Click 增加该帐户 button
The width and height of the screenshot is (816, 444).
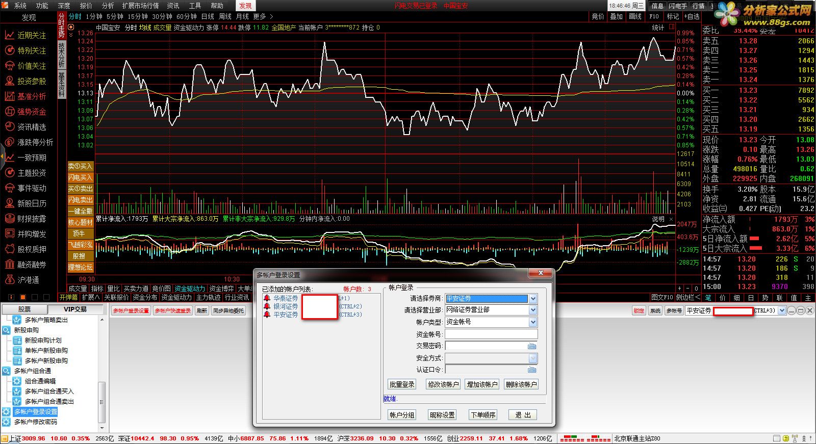point(482,384)
